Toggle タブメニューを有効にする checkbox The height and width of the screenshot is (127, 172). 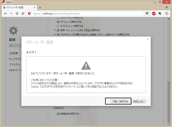point(58,22)
